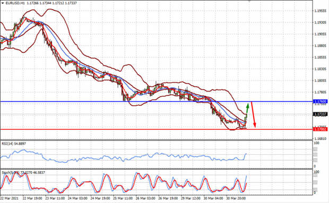The width and height of the screenshot is (329, 203).
Task: Select the EURUSD.H1 chart title
Action: pyautogui.click(x=15, y=3)
